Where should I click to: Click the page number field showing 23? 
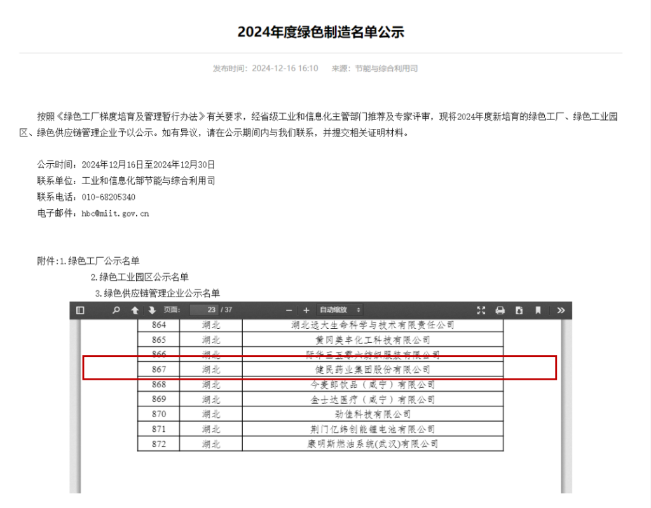(204, 310)
